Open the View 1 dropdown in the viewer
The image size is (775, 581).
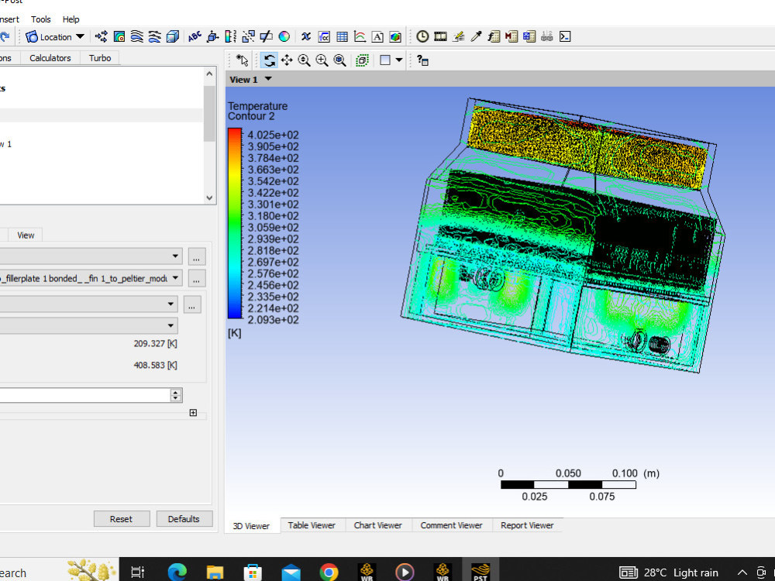[250, 79]
